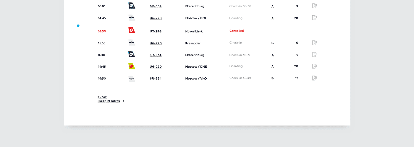
Task: Click the green S7 airline tail logo
Action: pyautogui.click(x=132, y=66)
